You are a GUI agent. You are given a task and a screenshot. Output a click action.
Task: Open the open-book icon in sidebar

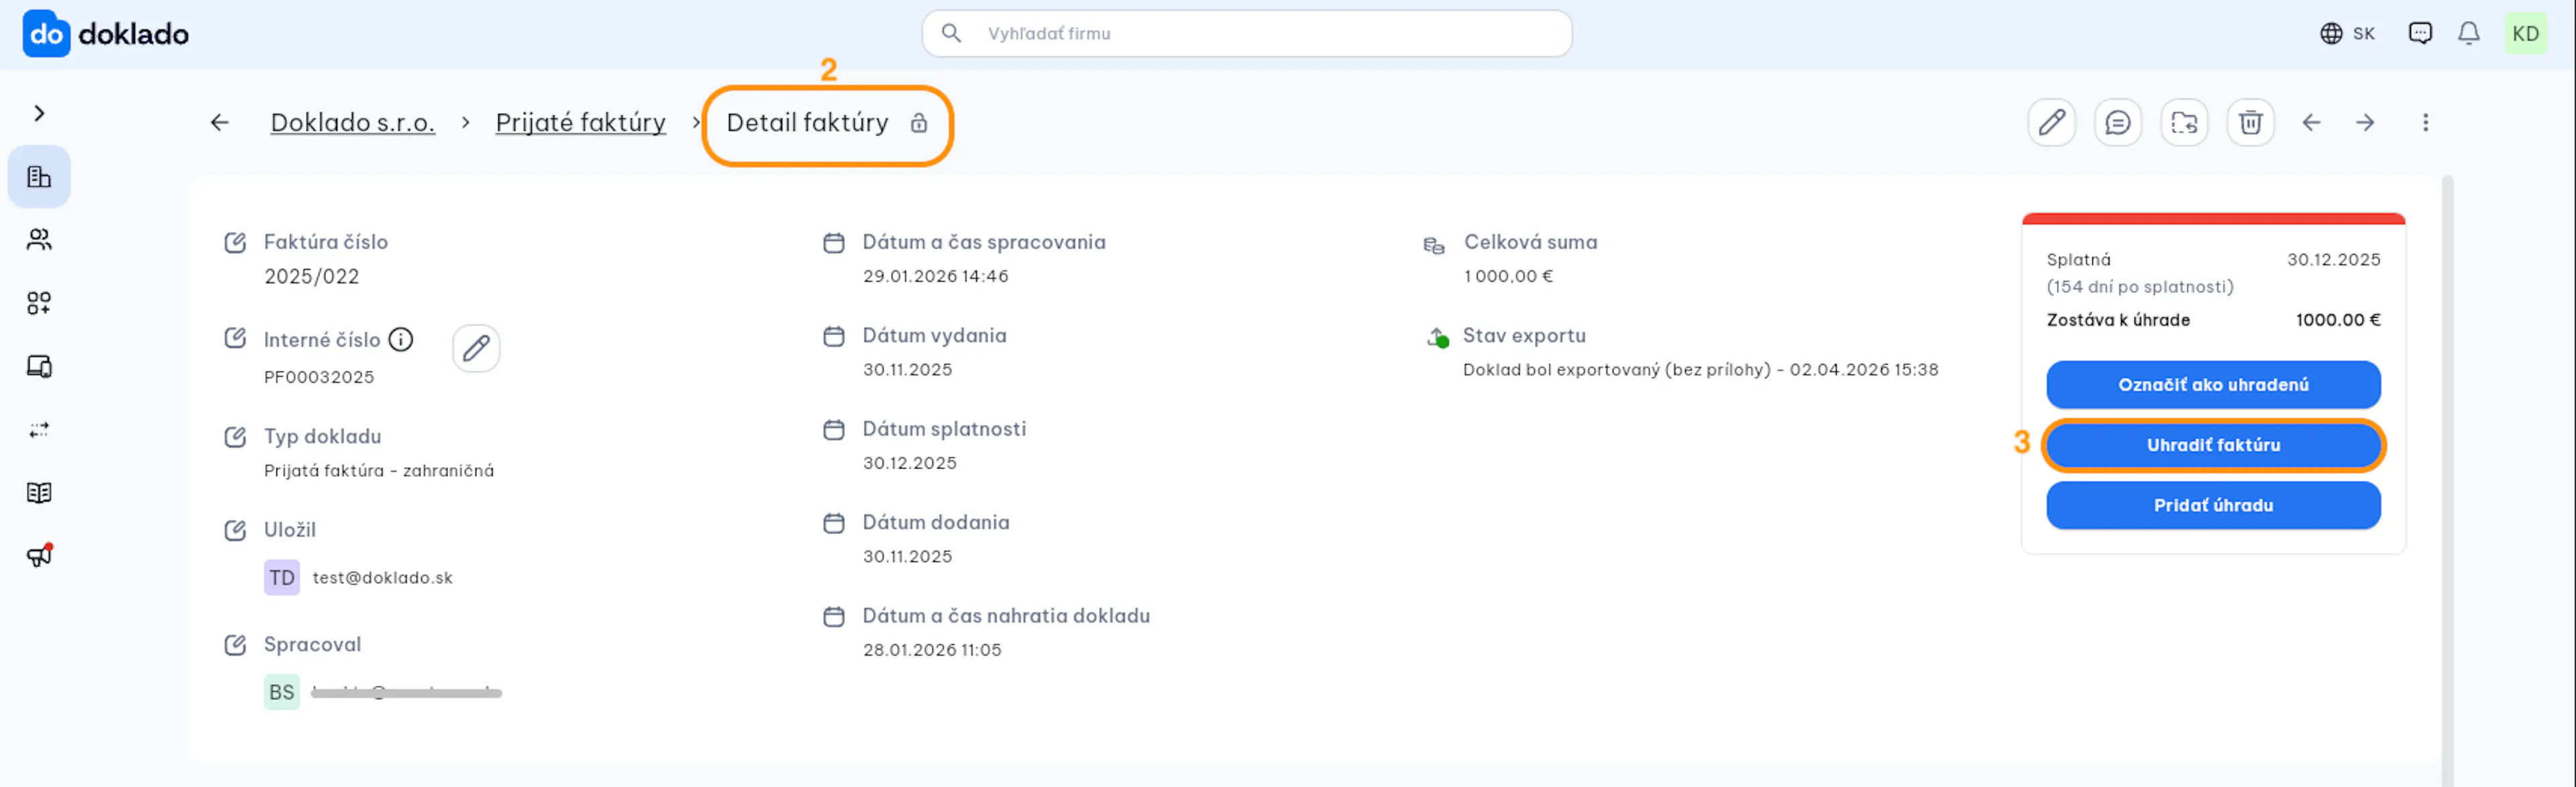coord(39,492)
